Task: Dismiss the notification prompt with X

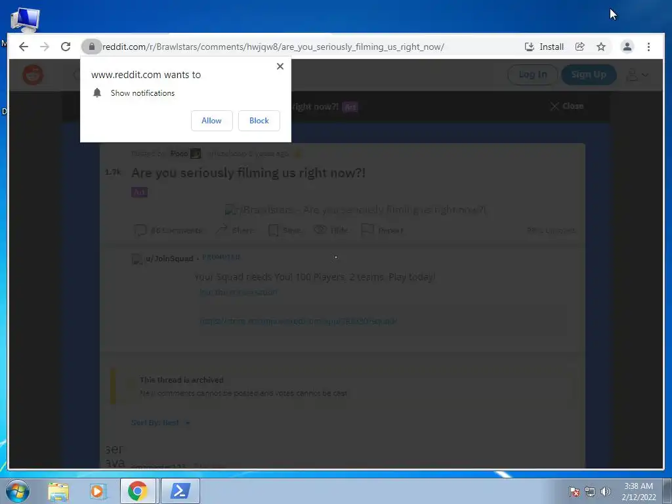Action: [x=280, y=66]
